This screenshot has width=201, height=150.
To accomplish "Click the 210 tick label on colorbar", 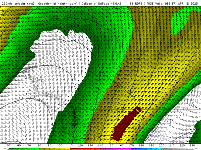I will [x=172, y=145].
